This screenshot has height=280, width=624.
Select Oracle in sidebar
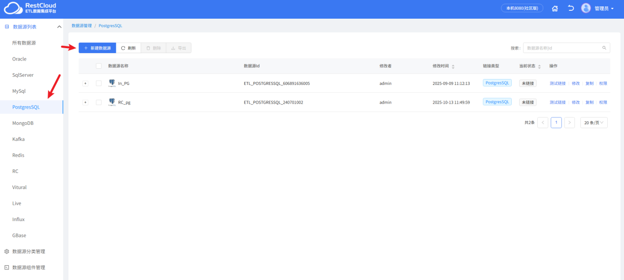[32, 59]
